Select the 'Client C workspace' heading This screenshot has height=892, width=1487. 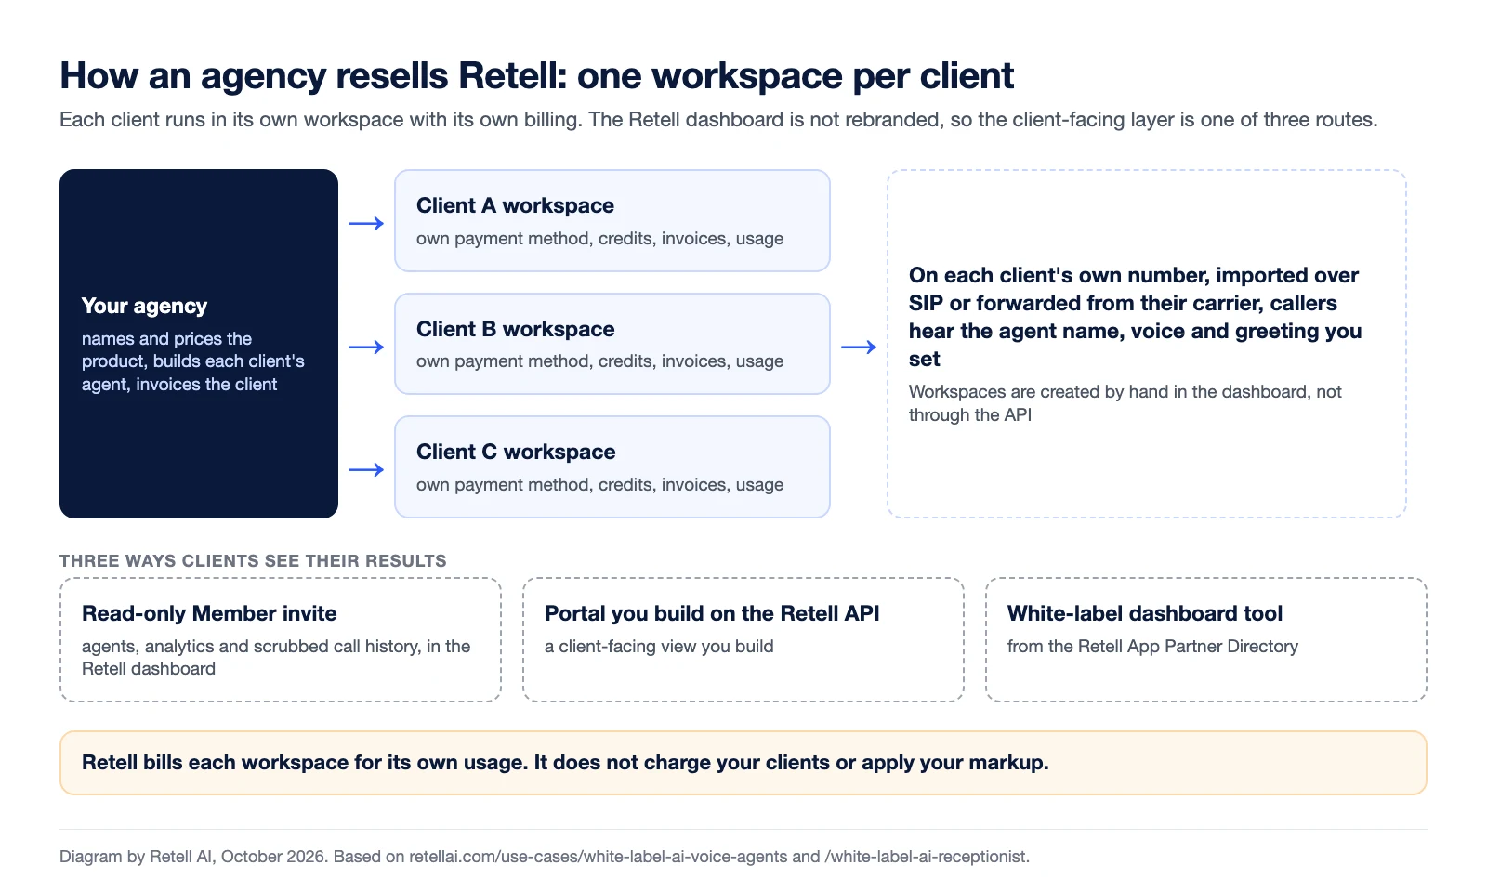point(516,452)
